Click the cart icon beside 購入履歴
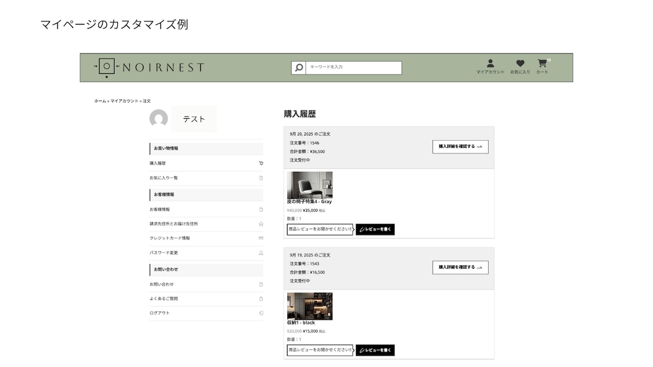This screenshot has width=653, height=367. click(261, 163)
